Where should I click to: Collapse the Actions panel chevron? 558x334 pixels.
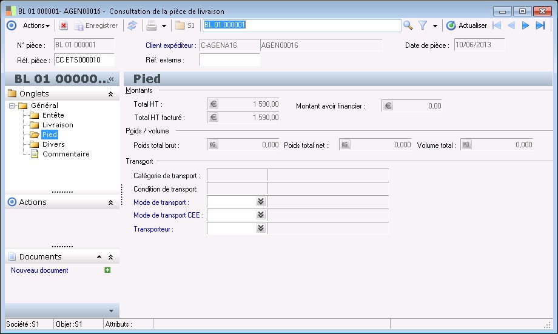110,202
